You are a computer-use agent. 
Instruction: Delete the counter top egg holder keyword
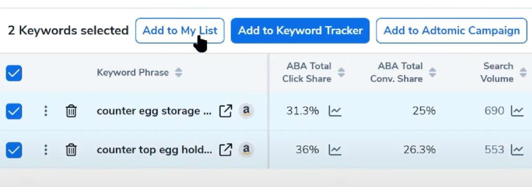coord(71,150)
